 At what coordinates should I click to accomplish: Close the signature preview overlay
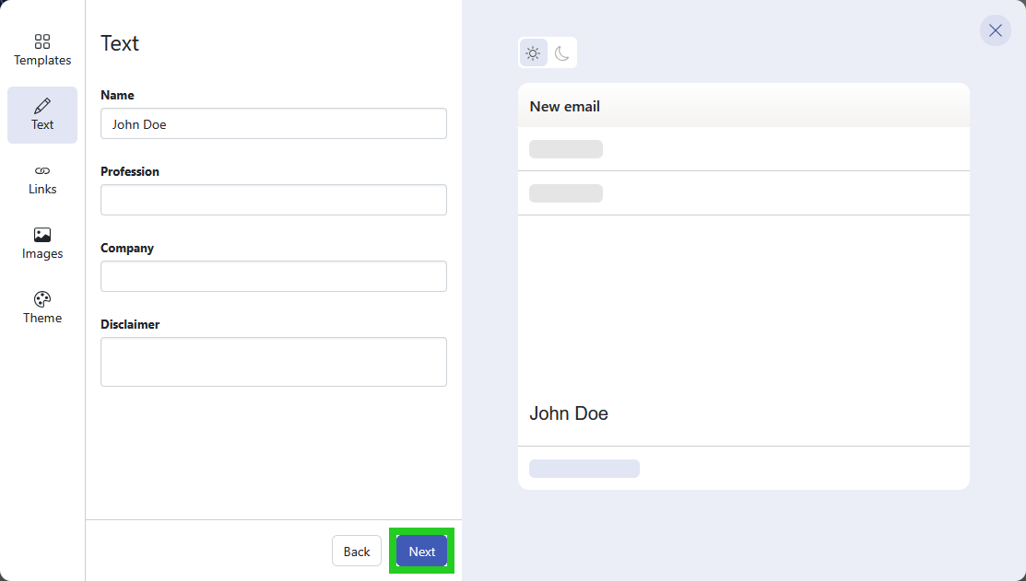pos(995,30)
